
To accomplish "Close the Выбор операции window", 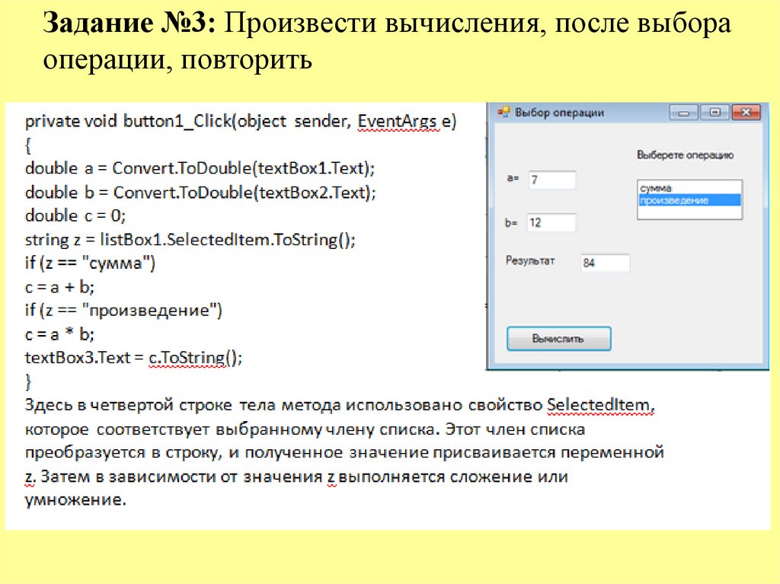I will coord(746,113).
